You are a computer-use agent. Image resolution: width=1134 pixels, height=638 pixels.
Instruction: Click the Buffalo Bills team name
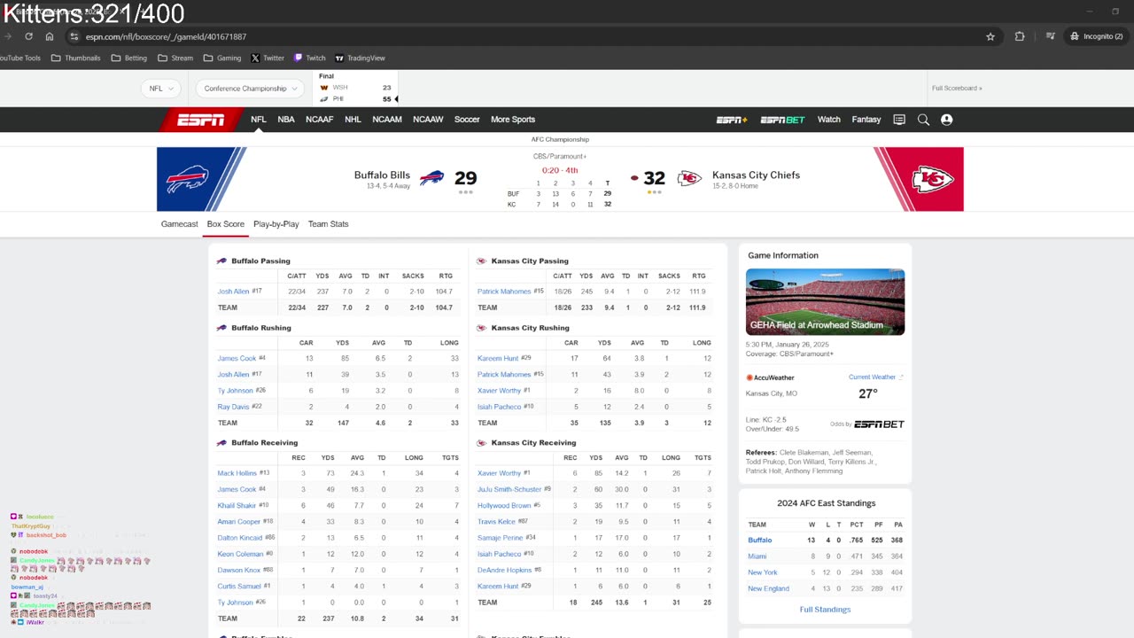coord(382,175)
